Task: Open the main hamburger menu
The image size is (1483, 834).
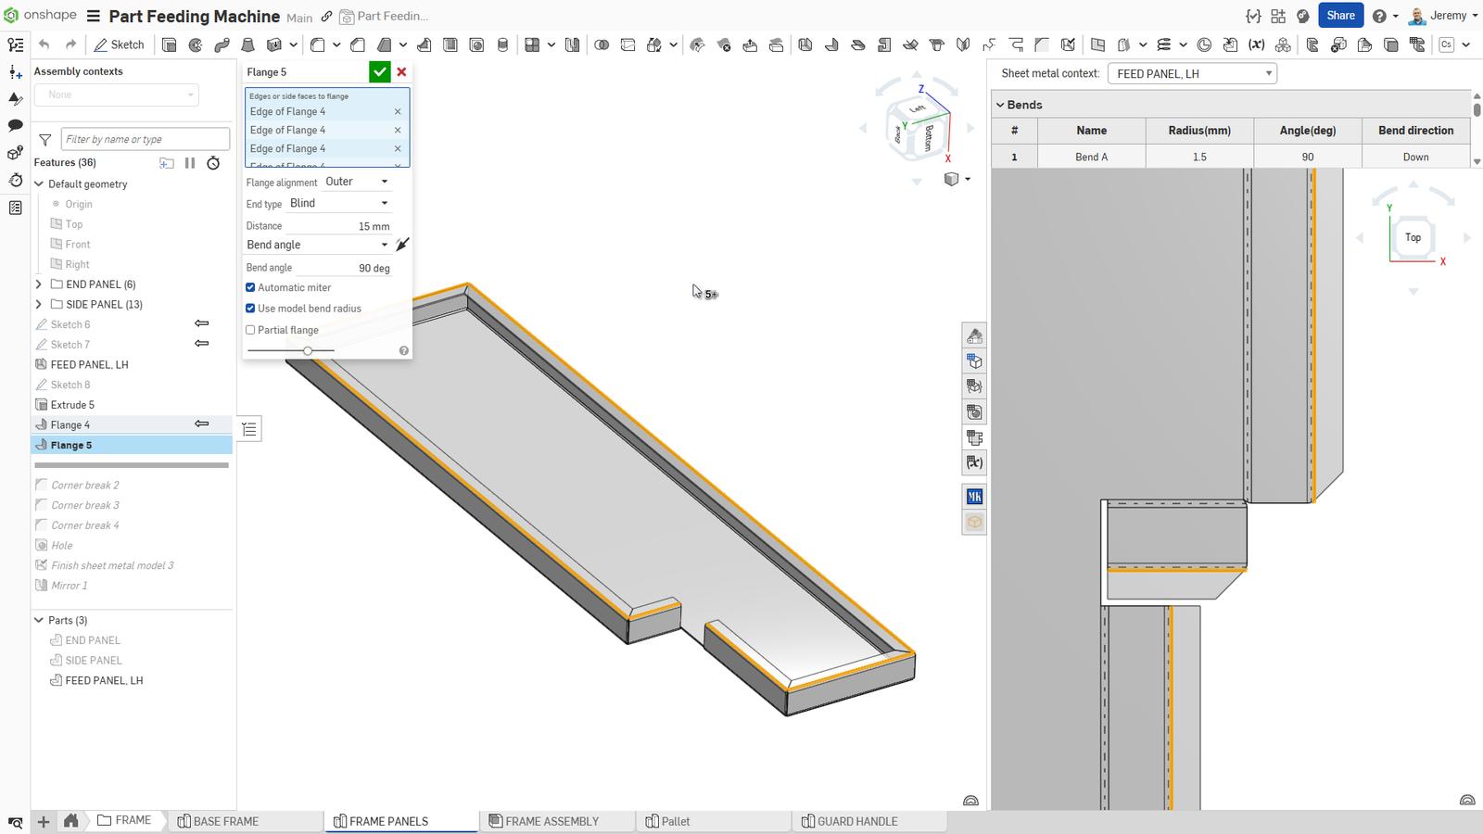Action: coord(94,16)
